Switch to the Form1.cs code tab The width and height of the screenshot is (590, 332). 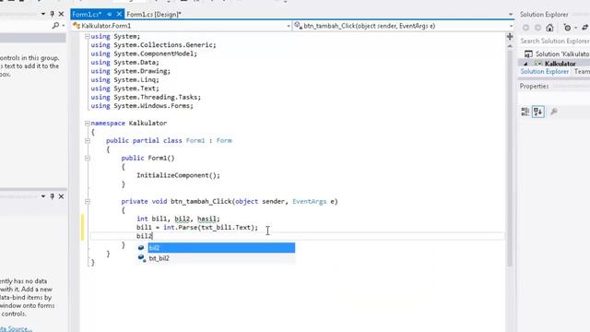87,15
